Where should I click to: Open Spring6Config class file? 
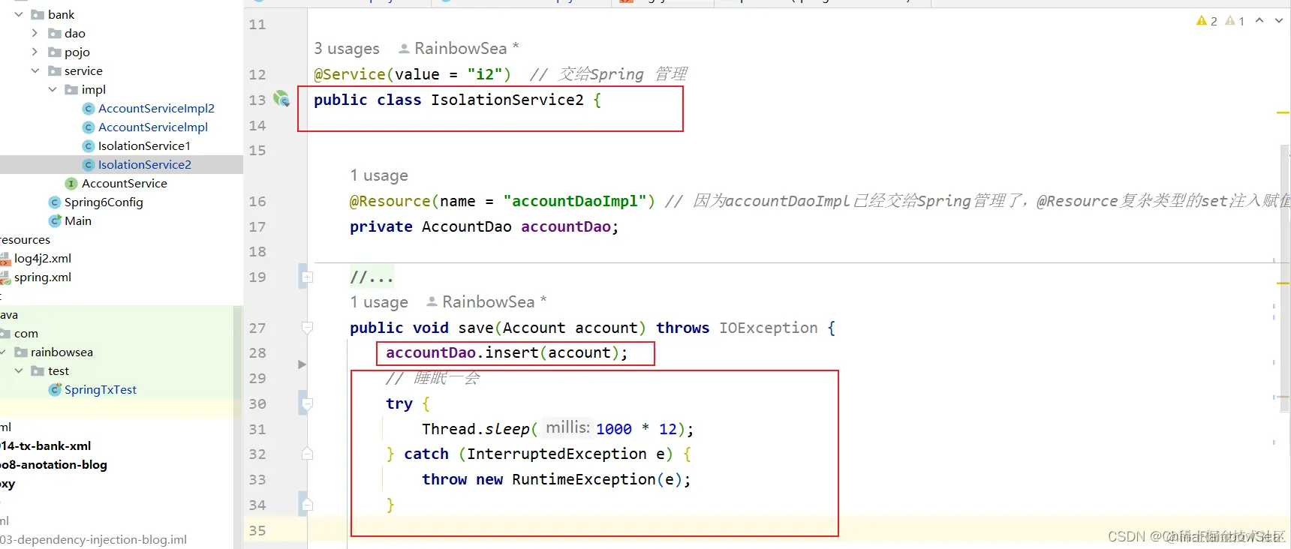point(104,202)
